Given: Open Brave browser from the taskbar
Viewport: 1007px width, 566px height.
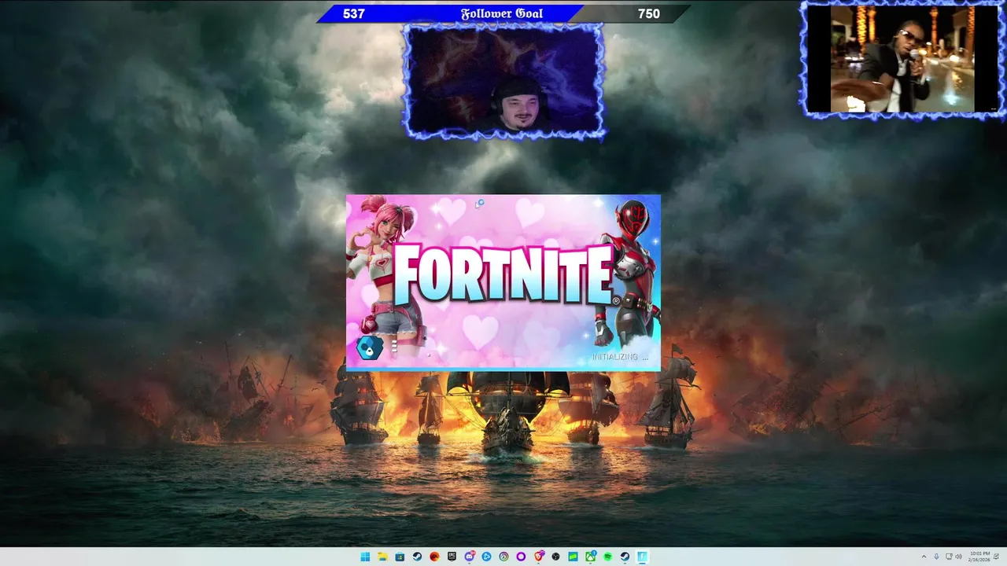Looking at the screenshot, I should coord(539,557).
